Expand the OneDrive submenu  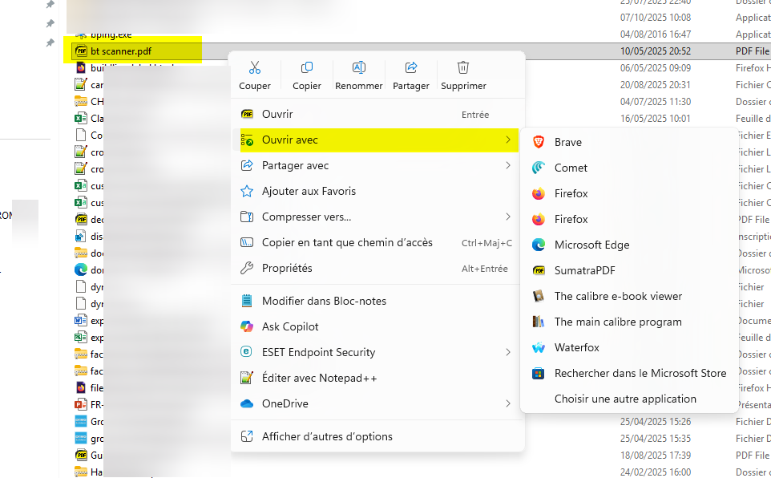[508, 403]
